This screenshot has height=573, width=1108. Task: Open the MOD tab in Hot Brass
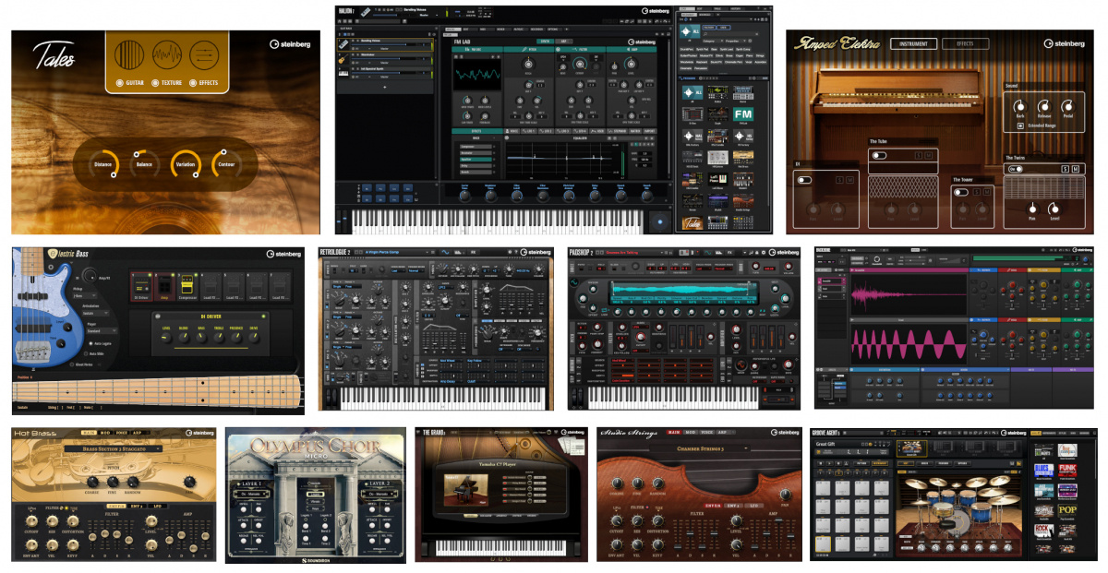105,433
